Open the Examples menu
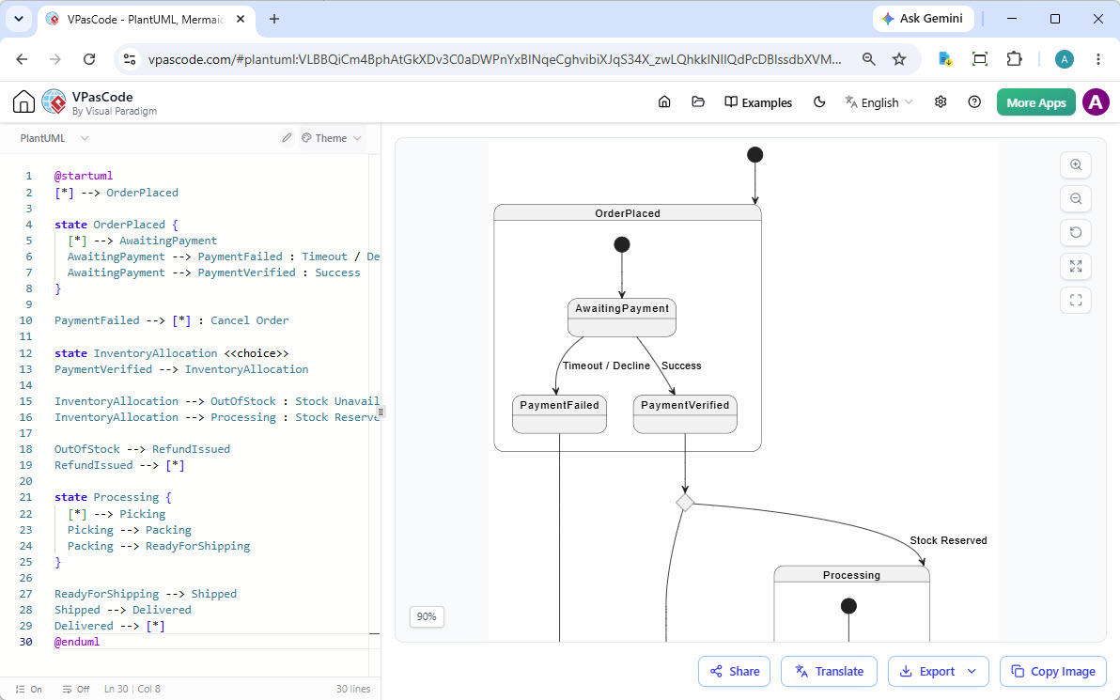This screenshot has height=700, width=1120. [758, 102]
